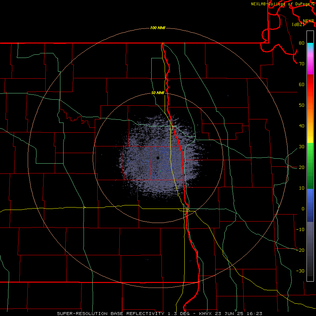316x316 pixels.
Task: Click the Super-Resolution Base Reflectivity caption
Action: [159, 314]
